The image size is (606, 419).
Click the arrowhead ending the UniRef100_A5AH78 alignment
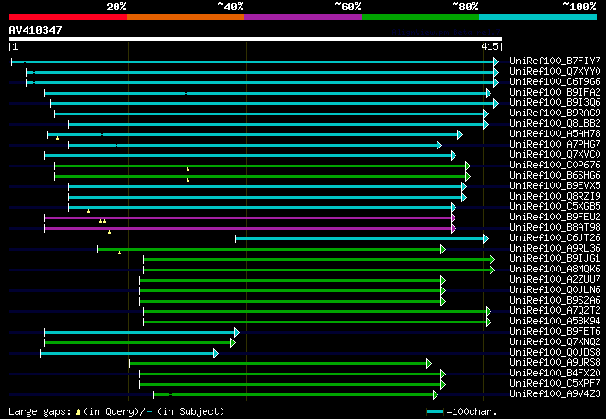point(460,134)
